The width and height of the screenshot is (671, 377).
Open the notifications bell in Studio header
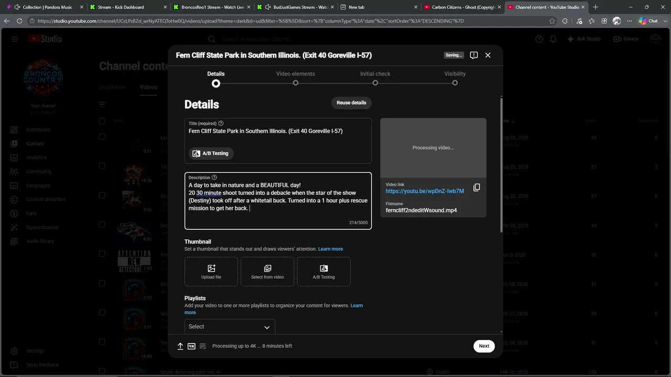click(x=553, y=39)
